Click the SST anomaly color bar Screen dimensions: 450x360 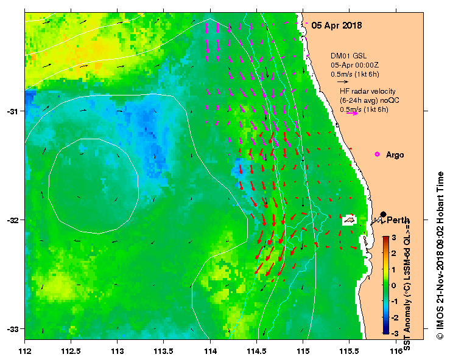(x=386, y=285)
